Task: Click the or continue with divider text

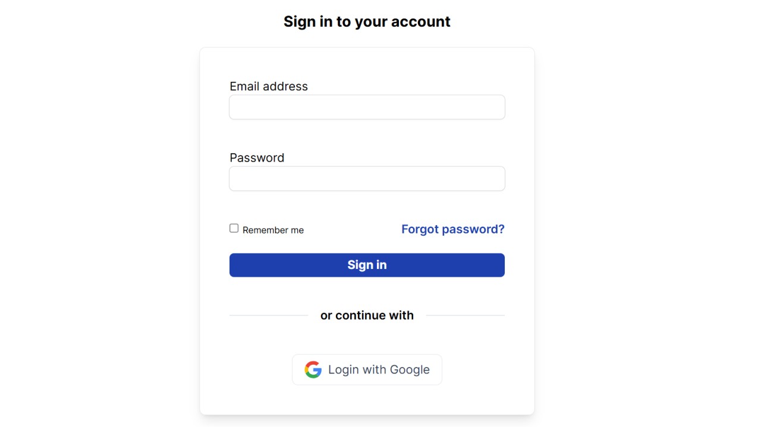Action: [367, 315]
